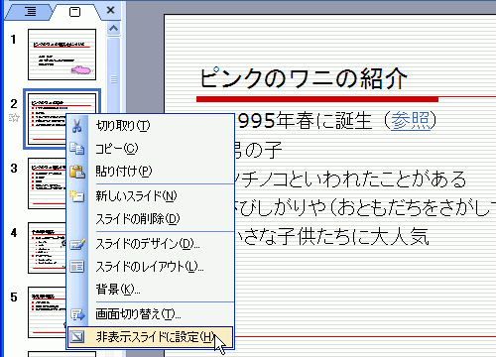Click the slide design icon in the menu
This screenshot has height=357, width=496.
(77, 244)
